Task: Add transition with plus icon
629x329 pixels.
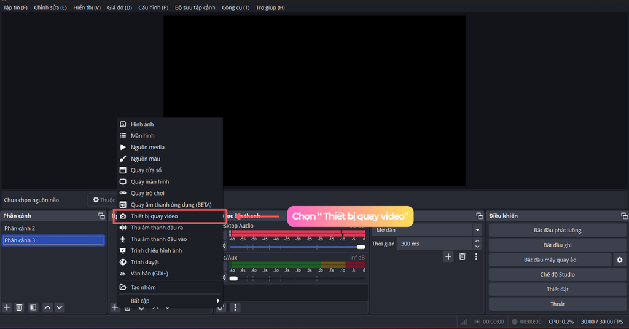Action: pos(448,256)
